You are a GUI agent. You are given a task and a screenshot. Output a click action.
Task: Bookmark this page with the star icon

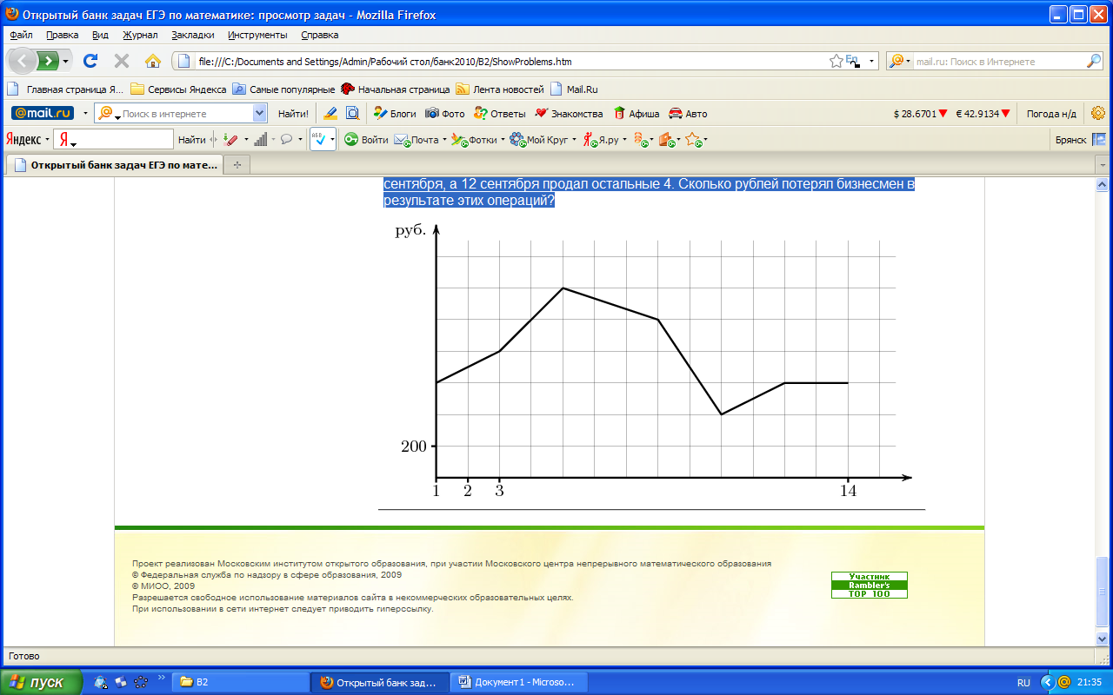pyautogui.click(x=836, y=61)
